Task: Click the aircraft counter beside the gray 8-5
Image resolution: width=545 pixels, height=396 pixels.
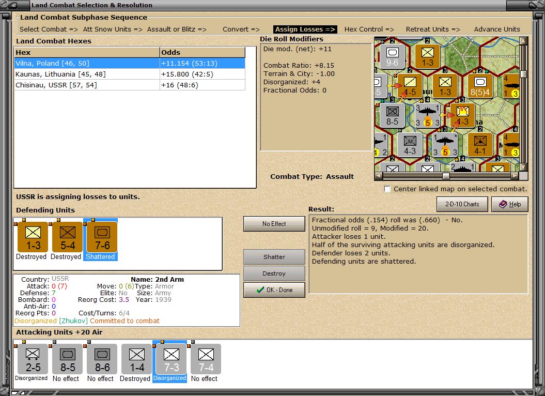Action: [x=428, y=115]
